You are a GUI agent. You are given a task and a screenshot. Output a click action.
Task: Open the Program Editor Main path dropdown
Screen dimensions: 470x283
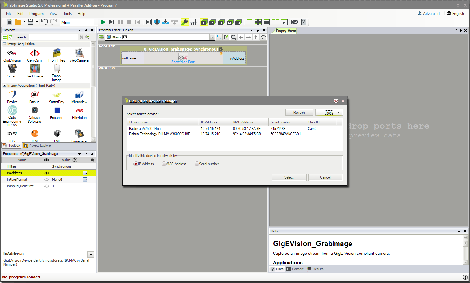tap(212, 37)
